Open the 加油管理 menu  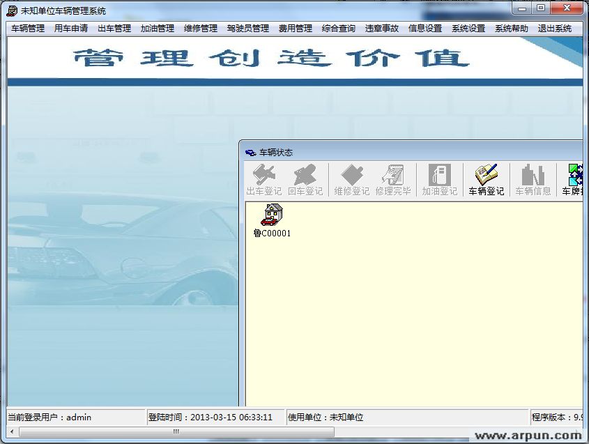[x=158, y=29]
